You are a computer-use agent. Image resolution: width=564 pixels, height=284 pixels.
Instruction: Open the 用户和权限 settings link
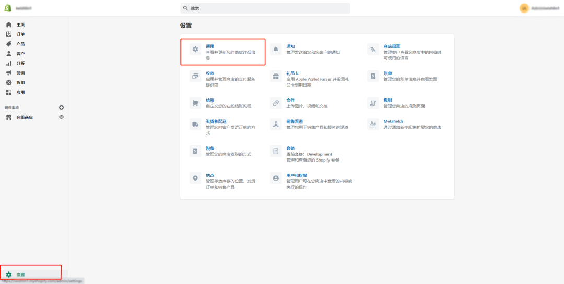(x=297, y=175)
